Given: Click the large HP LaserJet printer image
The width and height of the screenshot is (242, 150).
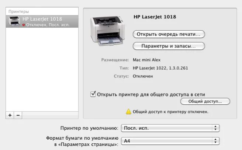Looking at the screenshot, I should (x=108, y=30).
